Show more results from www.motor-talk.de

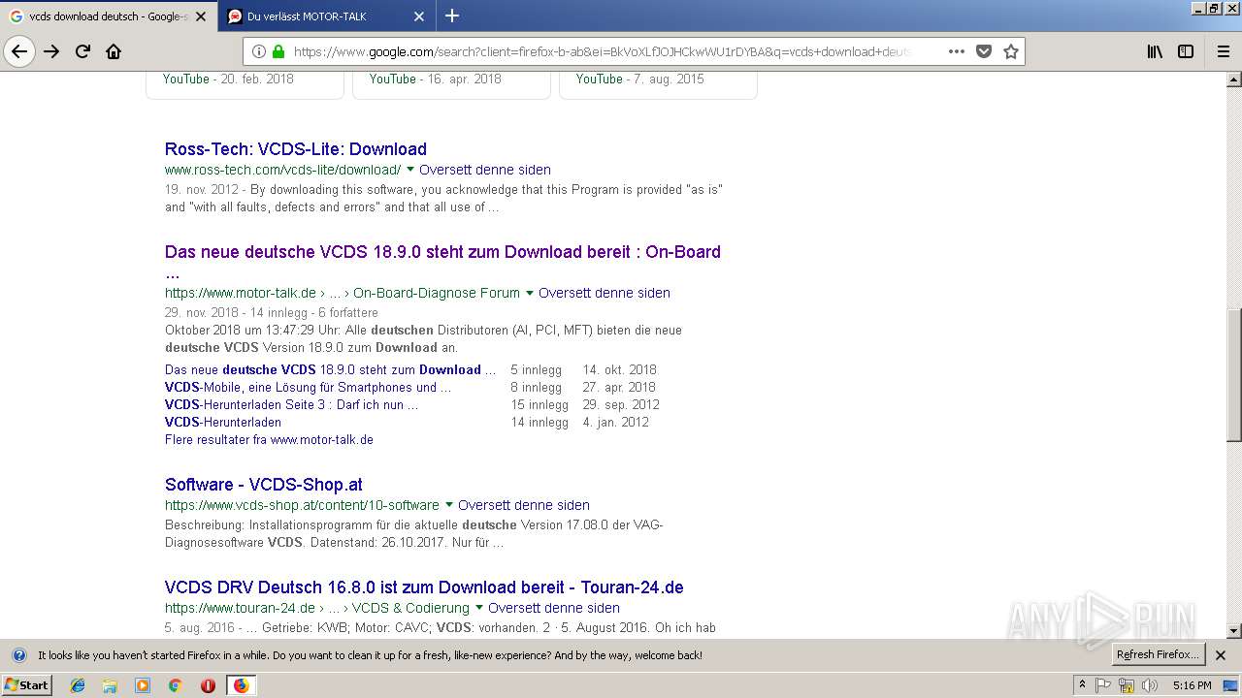[x=269, y=439]
